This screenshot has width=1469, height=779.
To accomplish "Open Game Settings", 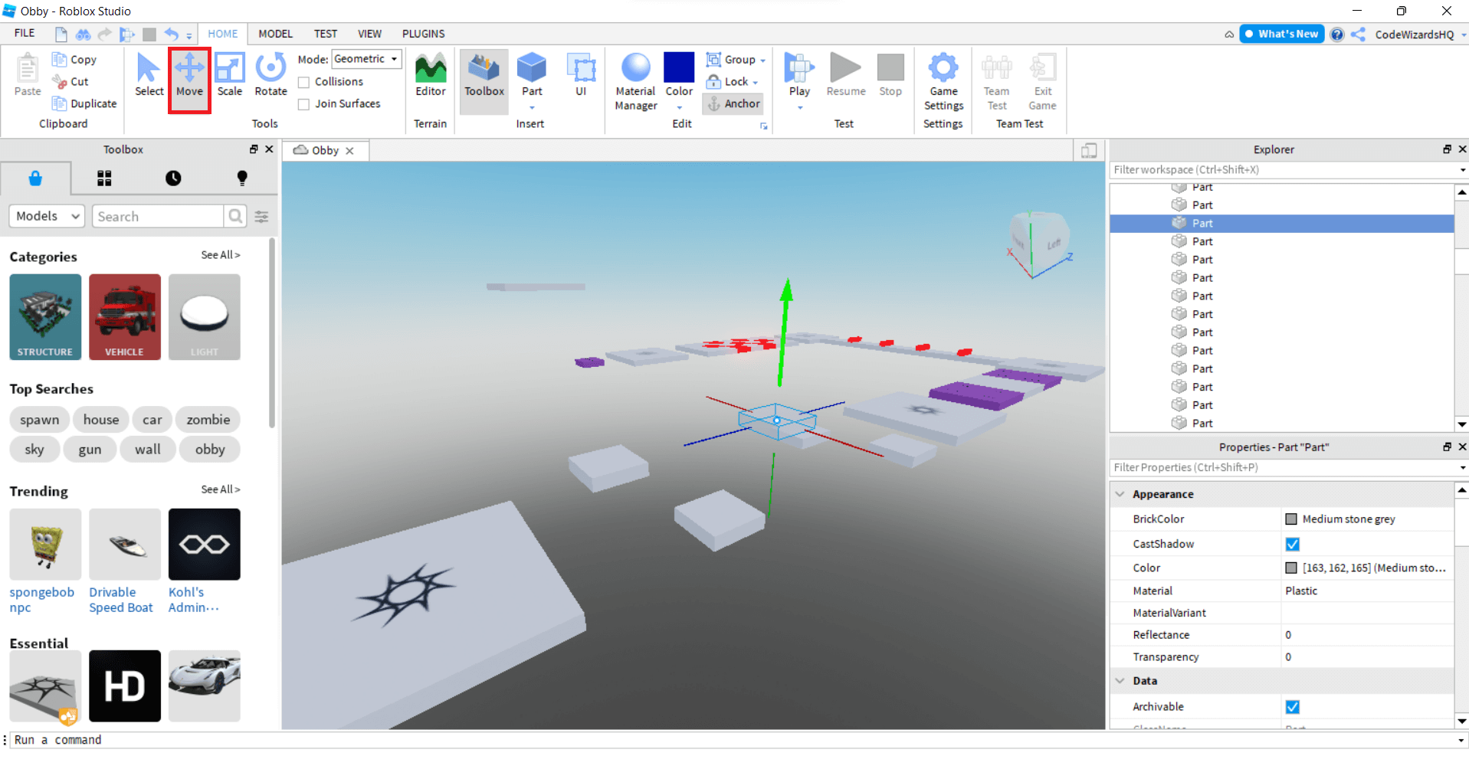I will (x=943, y=79).
